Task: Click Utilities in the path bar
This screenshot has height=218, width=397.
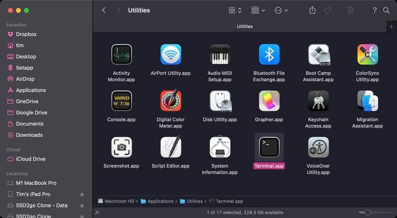Action: [x=191, y=201]
